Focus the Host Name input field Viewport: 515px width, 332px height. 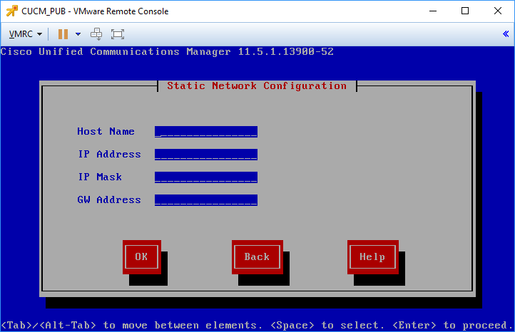tap(206, 132)
